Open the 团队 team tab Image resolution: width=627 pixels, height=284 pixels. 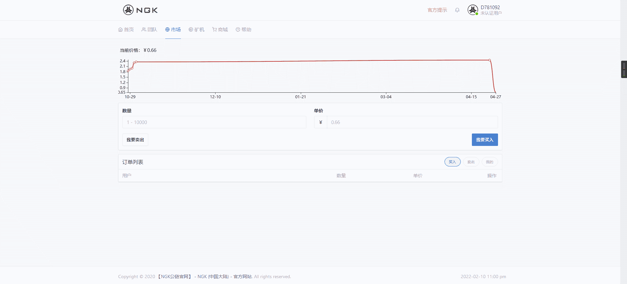(149, 30)
